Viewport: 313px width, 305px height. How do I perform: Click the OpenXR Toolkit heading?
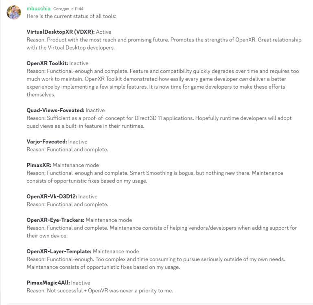click(47, 63)
